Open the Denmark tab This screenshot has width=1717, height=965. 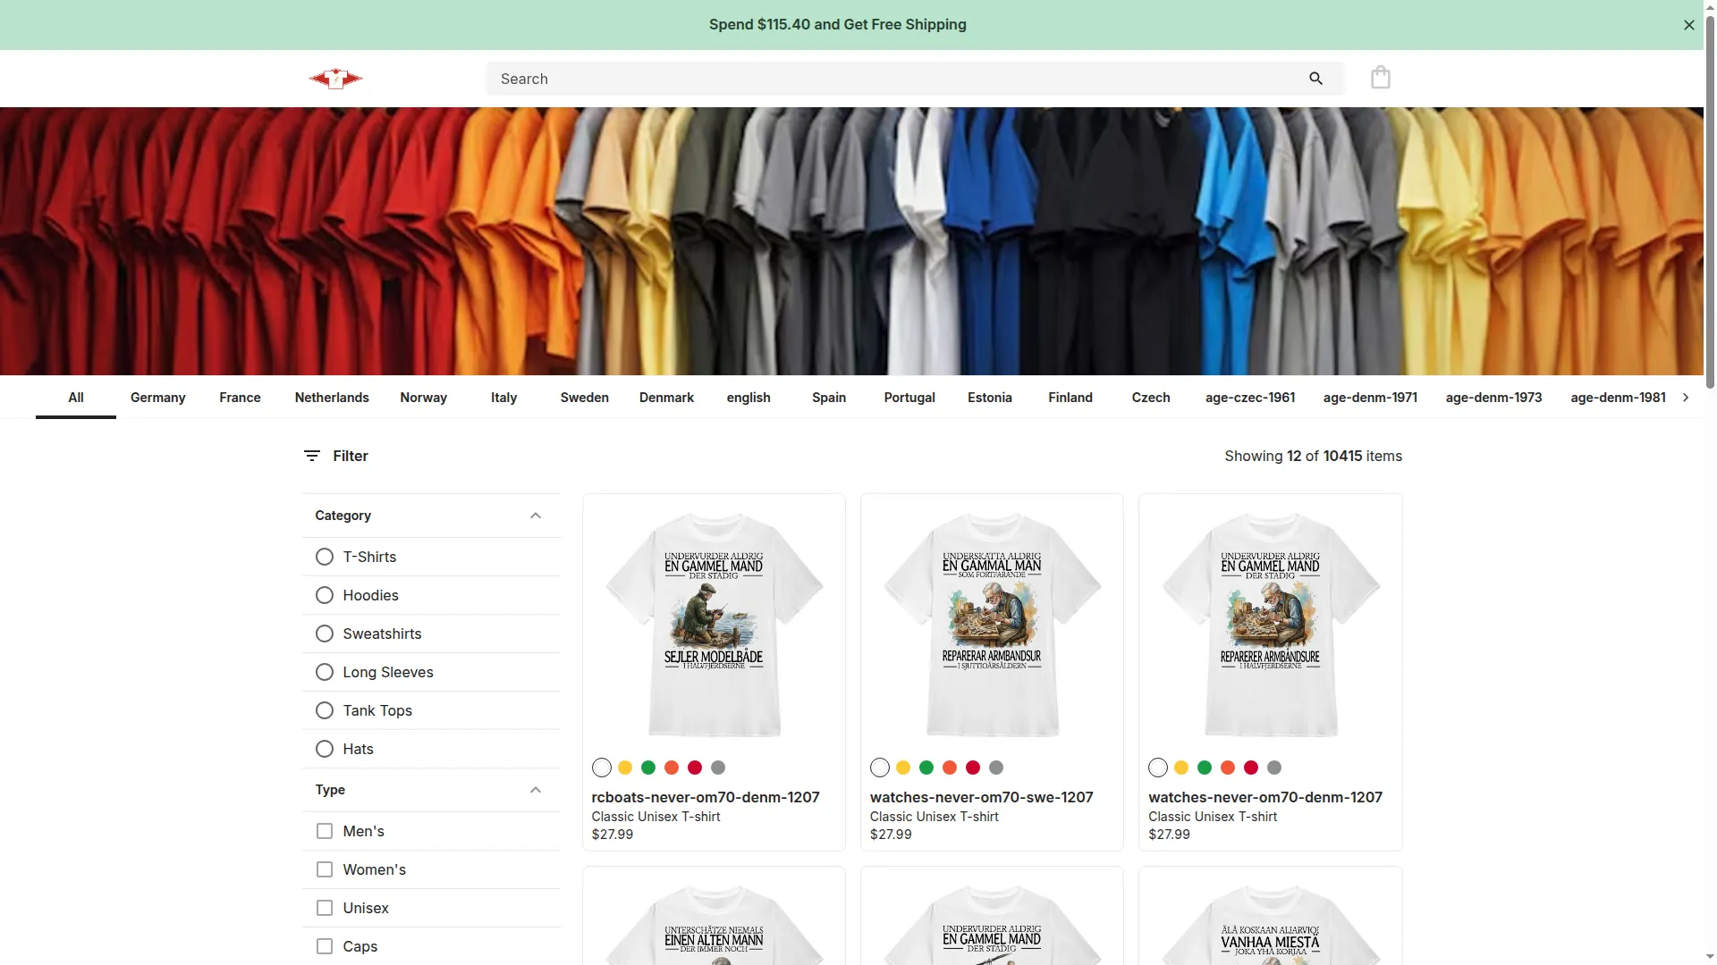[x=666, y=398]
